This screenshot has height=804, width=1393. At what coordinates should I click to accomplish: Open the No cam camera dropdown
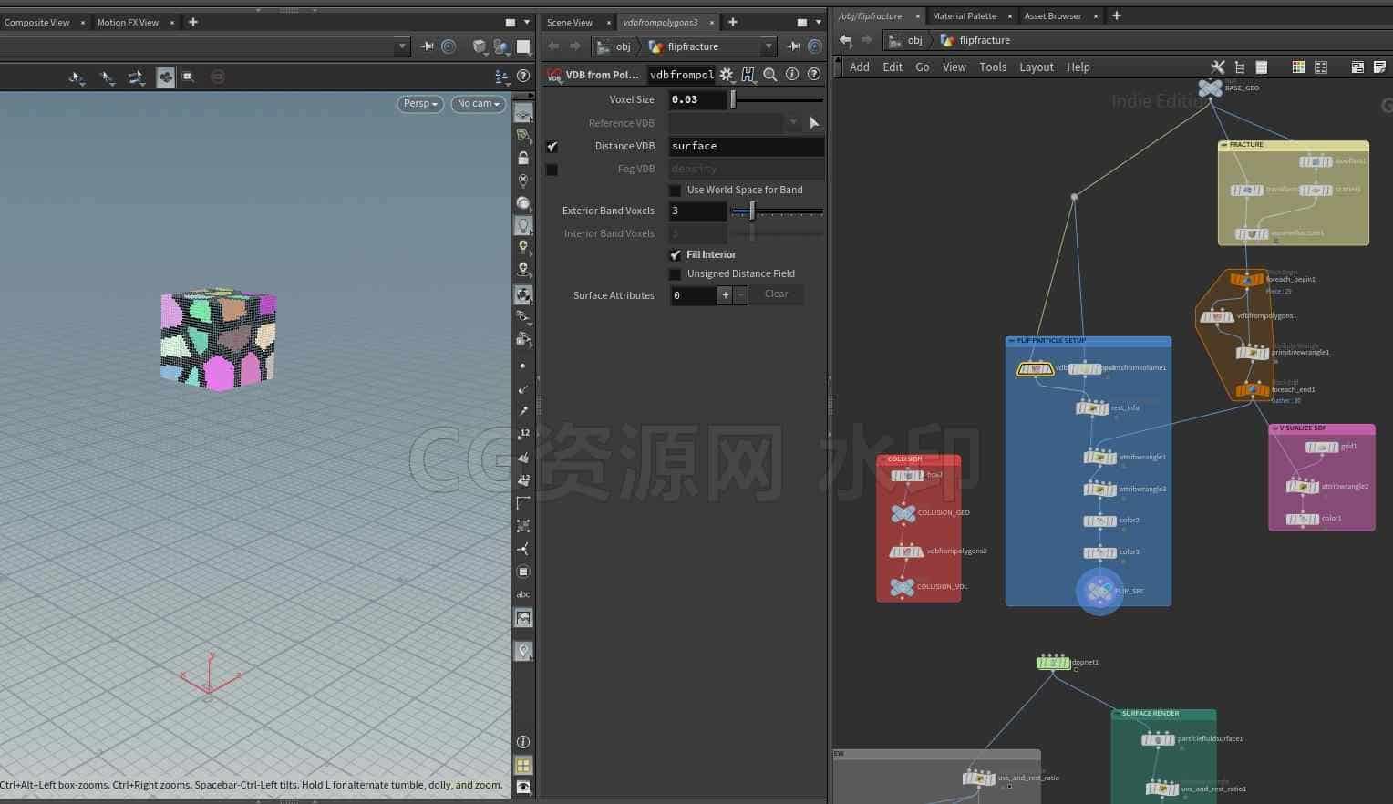pos(479,104)
